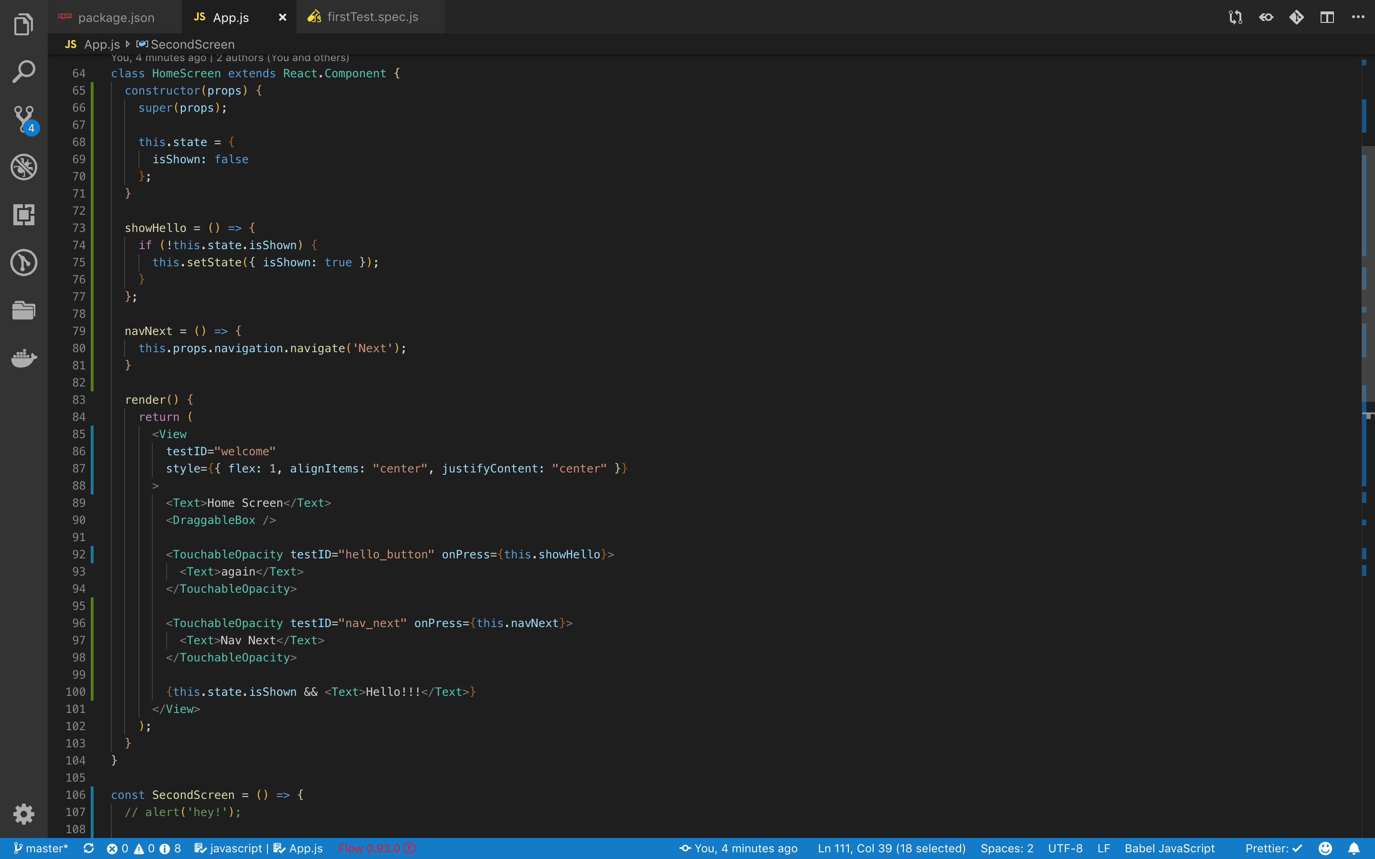Click the Flow 0.93.0 status indicator
The image size is (1375, 859).
tap(377, 848)
